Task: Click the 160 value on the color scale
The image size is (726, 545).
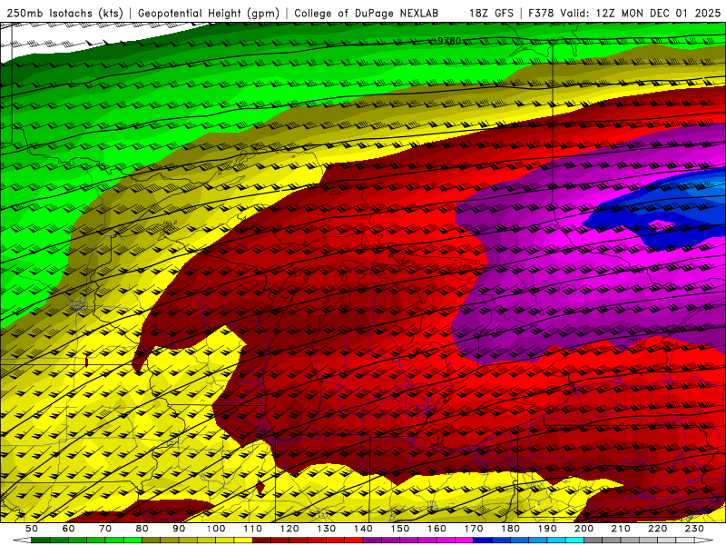Action: point(437,529)
